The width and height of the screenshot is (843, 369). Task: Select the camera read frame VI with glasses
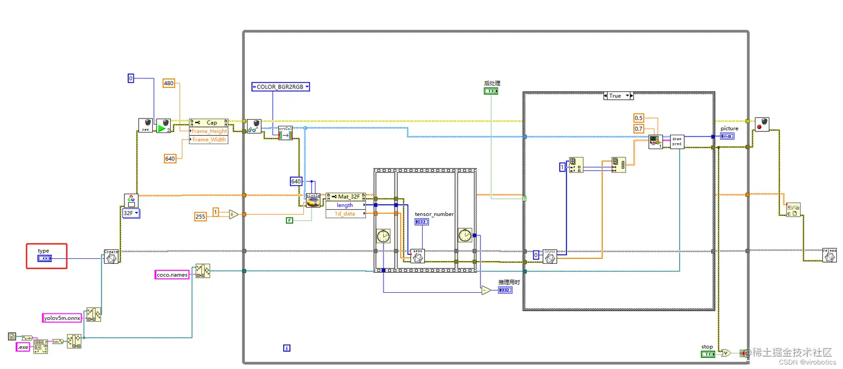(254, 125)
